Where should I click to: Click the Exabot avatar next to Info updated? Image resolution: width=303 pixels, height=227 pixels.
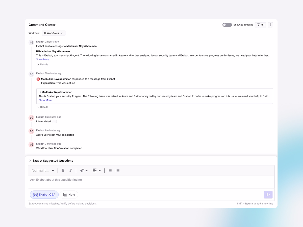[x=31, y=118]
